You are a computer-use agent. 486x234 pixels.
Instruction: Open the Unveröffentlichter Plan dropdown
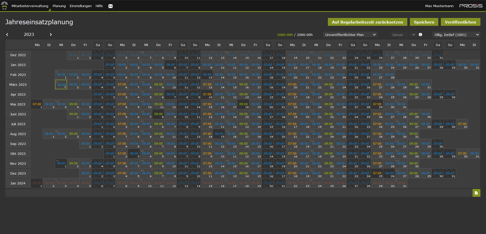coord(350,35)
